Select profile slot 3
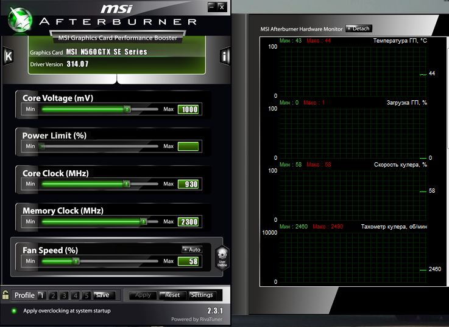 (x=64, y=295)
